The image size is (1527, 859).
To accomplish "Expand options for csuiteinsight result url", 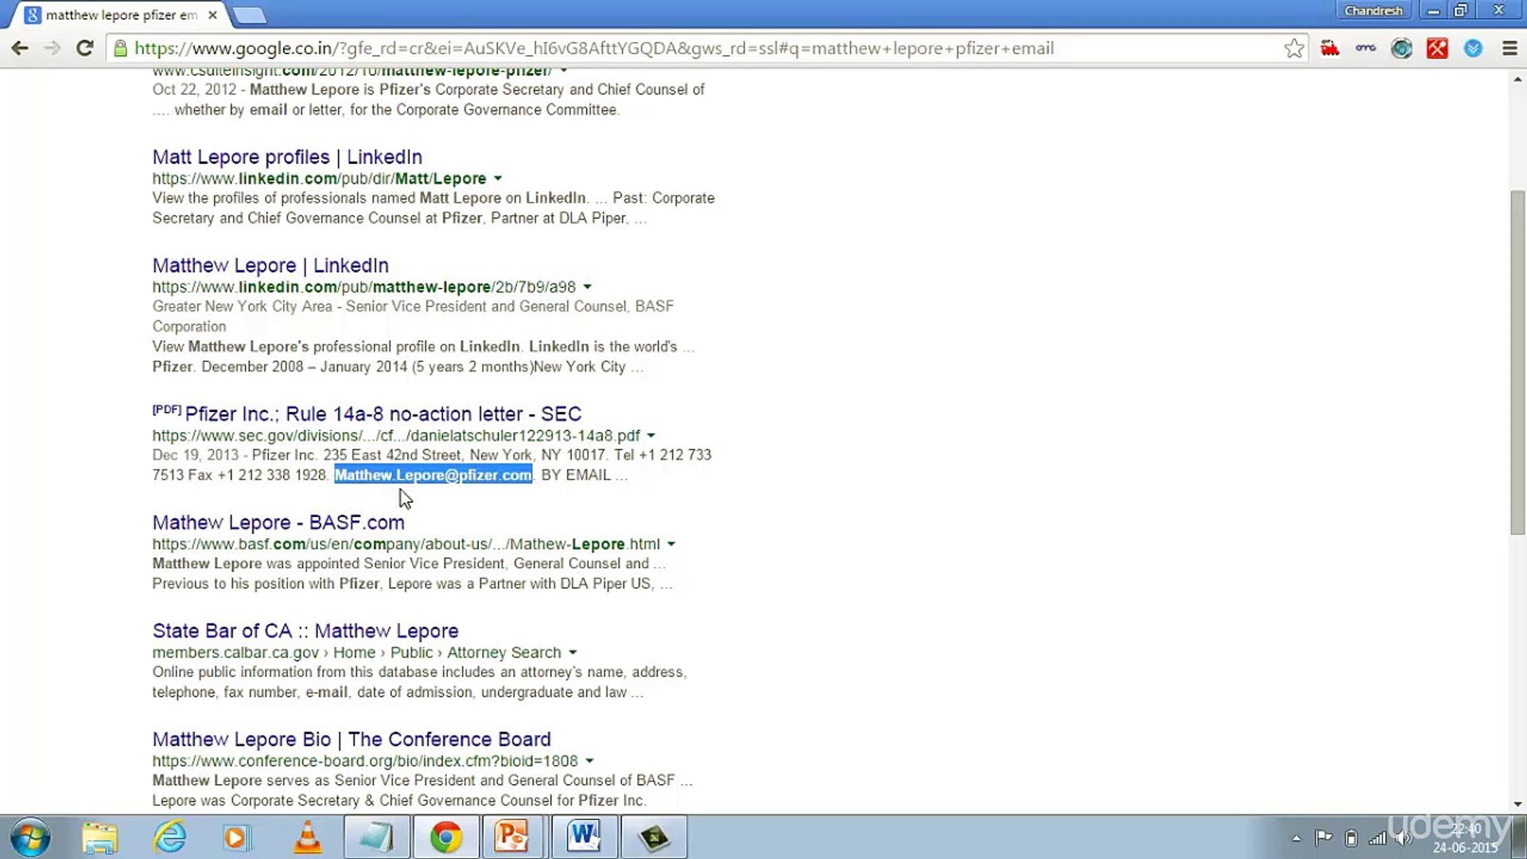I will pos(564,71).
